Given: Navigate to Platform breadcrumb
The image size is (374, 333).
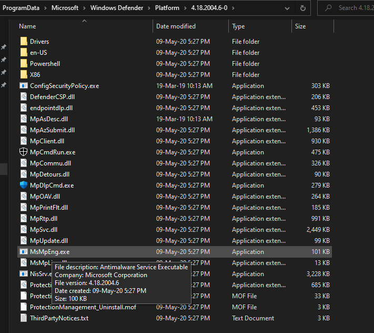Looking at the screenshot, I should pyautogui.click(x=167, y=8).
